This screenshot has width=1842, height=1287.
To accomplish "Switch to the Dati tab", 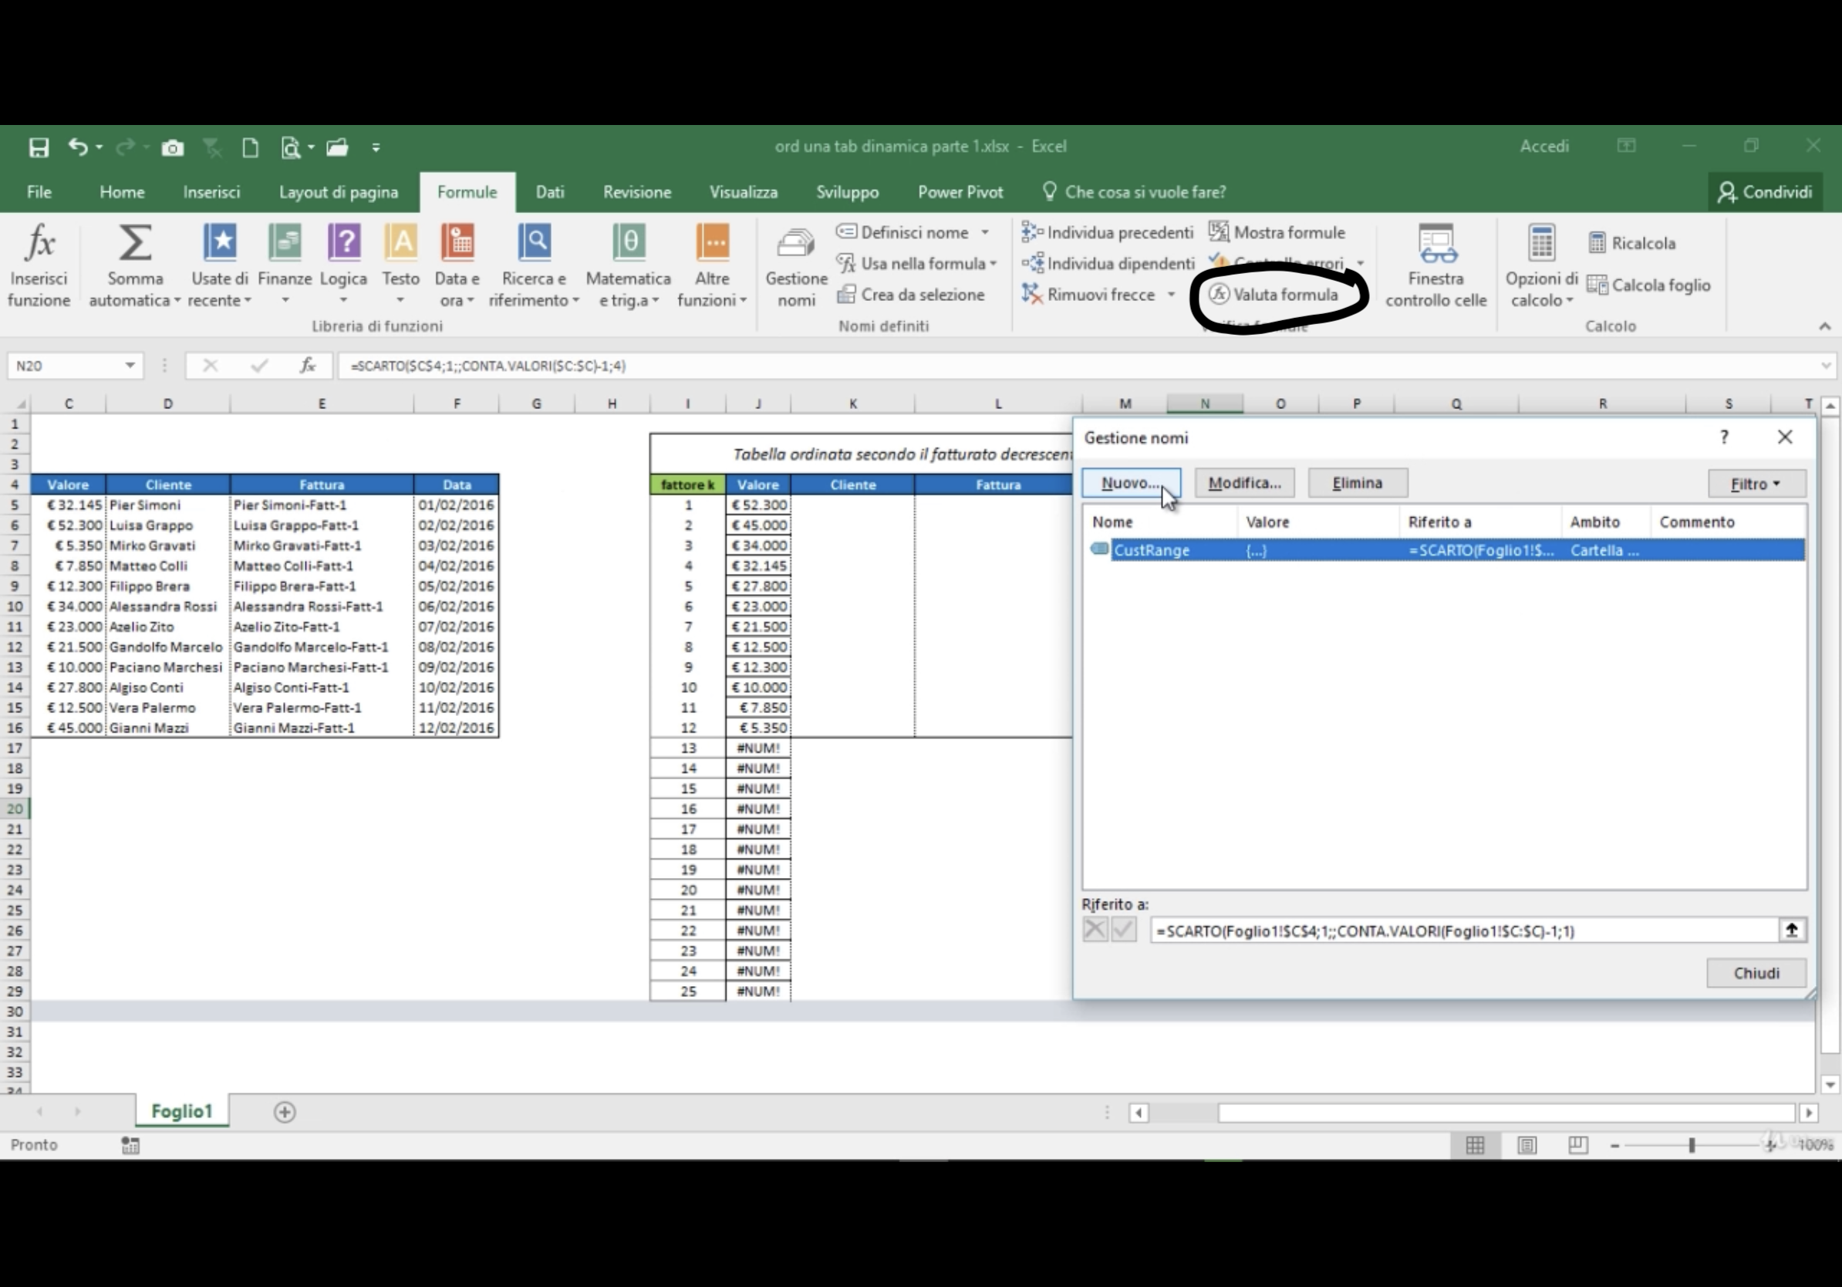I will (x=549, y=193).
